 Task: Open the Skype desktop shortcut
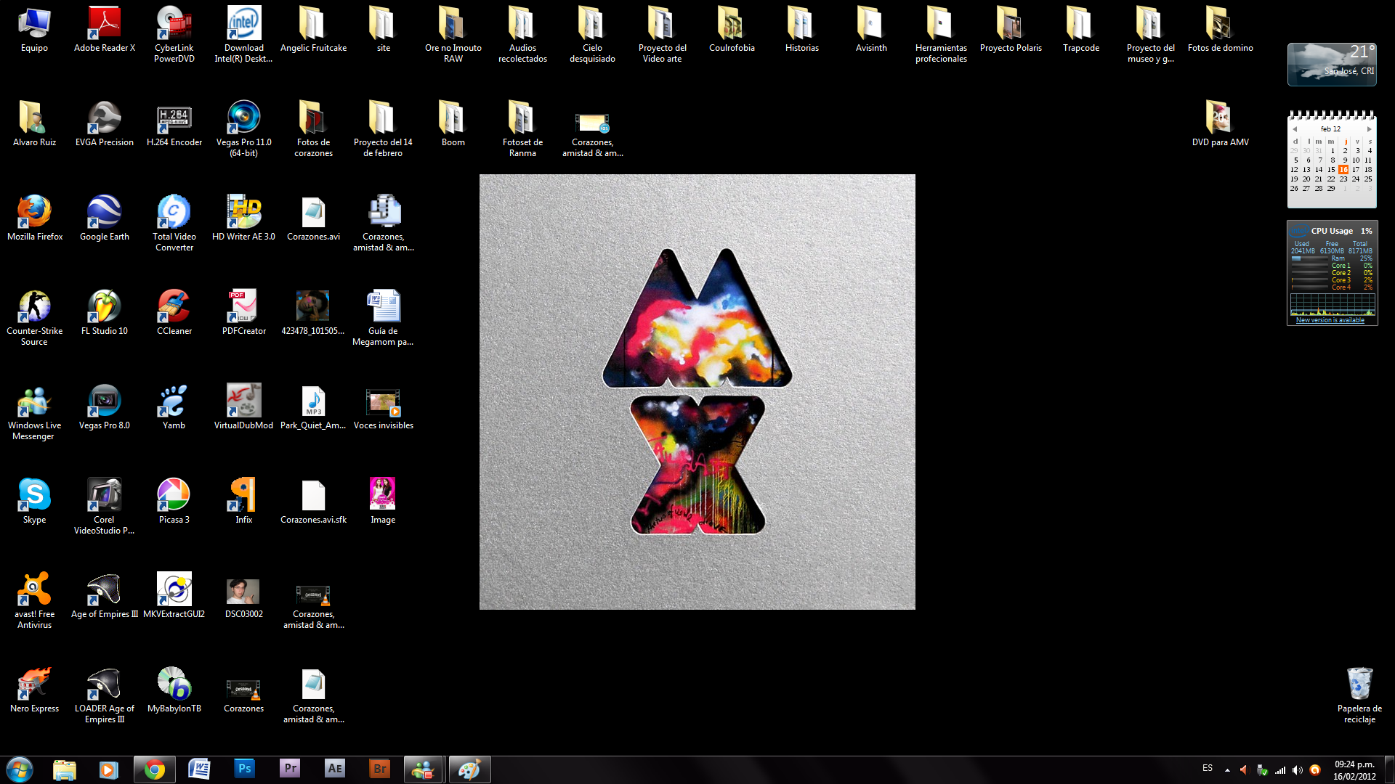34,501
